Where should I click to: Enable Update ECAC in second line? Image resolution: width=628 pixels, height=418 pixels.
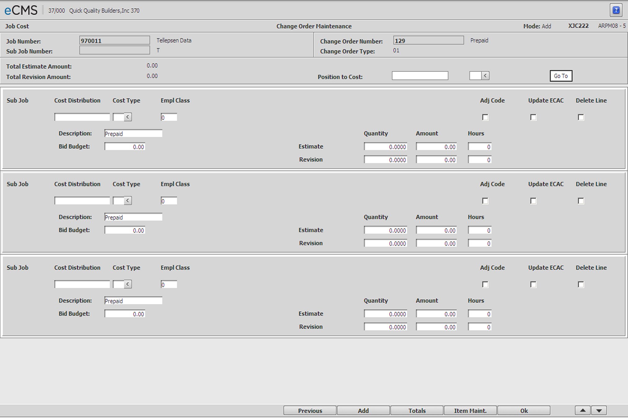click(533, 201)
